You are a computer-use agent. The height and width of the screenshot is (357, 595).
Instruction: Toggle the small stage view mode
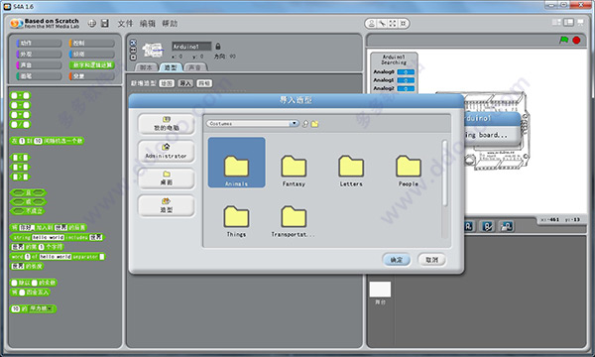tap(556, 23)
